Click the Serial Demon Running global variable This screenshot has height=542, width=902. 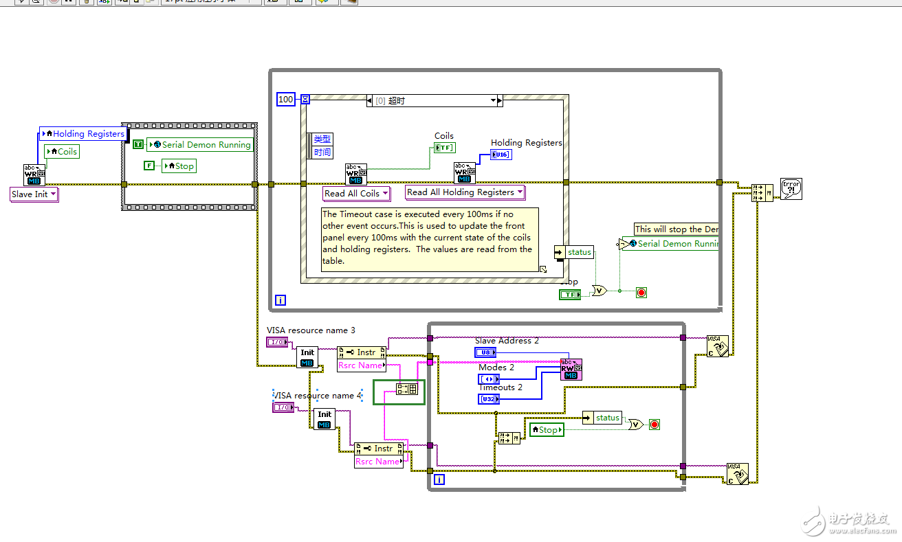(199, 145)
